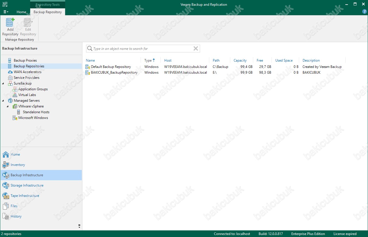The width and height of the screenshot is (368, 237).
Task: Click the Used Space column header
Action: pos(284,60)
